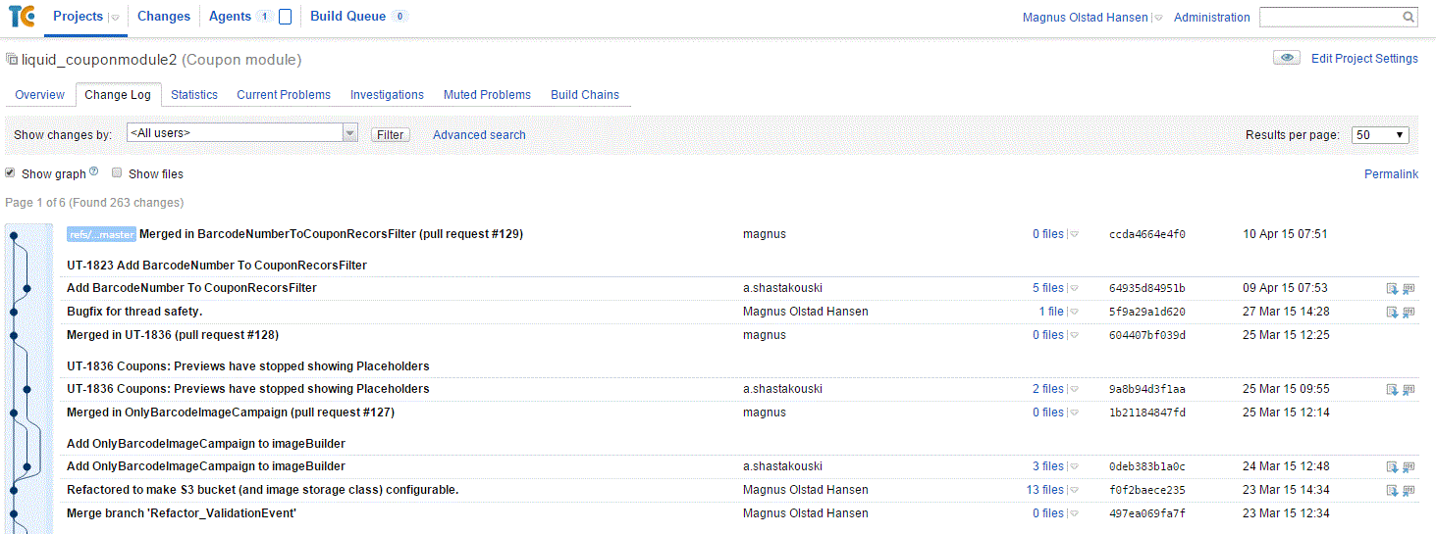Click the agent status box beside Agents
Screen dimensions: 1436x534
(286, 17)
